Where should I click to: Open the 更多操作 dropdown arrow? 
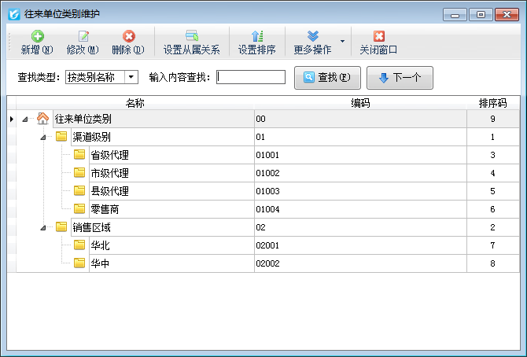pyautogui.click(x=341, y=42)
